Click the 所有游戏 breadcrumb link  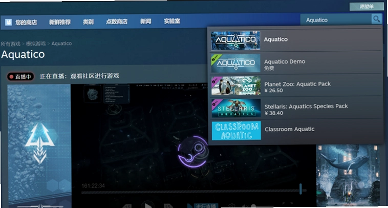click(10, 44)
